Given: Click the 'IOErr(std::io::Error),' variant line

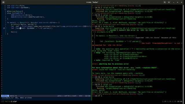Looking at the screenshot, I should [x=22, y=15].
